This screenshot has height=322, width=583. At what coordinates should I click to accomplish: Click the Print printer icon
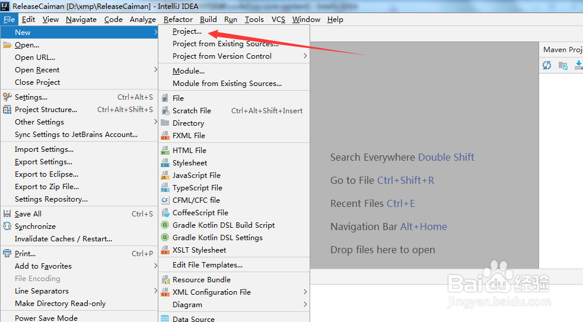(x=7, y=254)
